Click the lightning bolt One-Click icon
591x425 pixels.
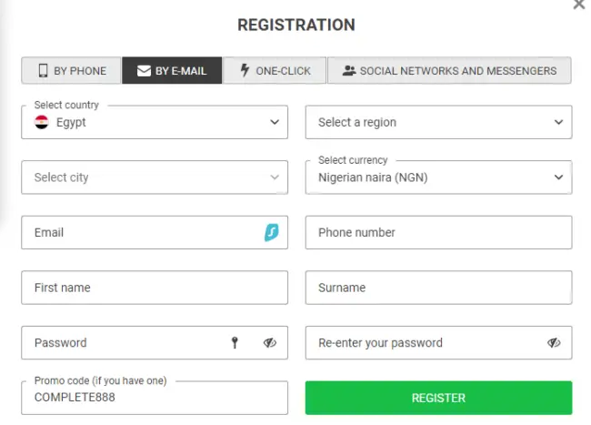pyautogui.click(x=245, y=71)
